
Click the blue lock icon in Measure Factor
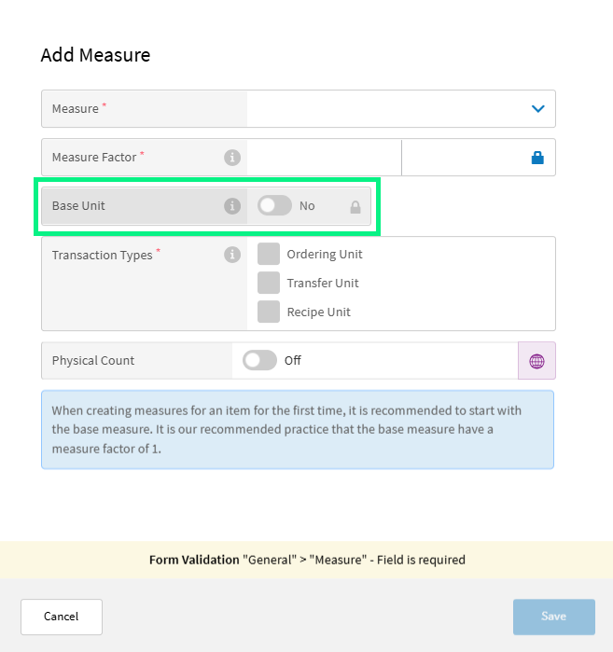click(x=537, y=158)
